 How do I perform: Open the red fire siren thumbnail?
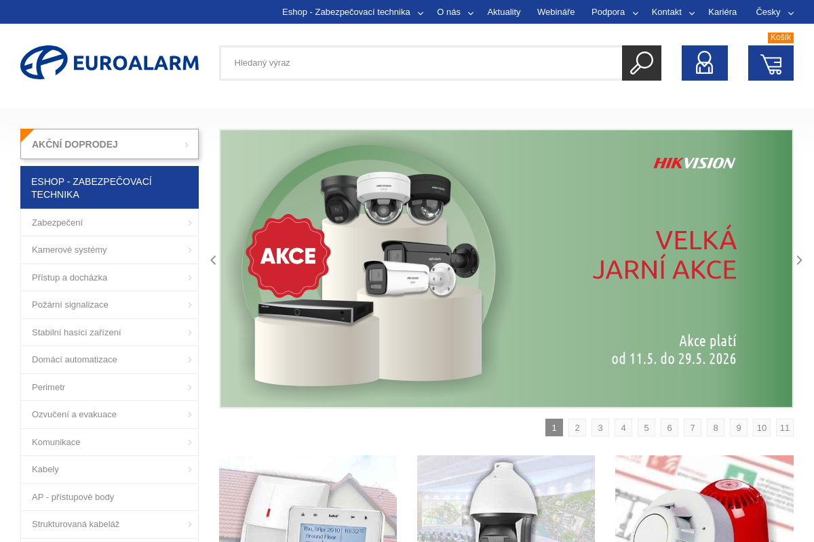pos(704,499)
